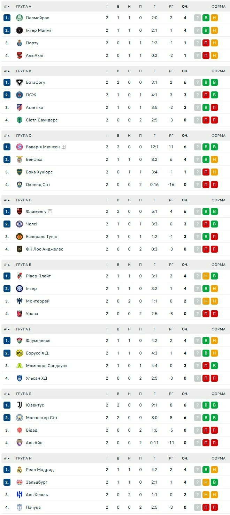This screenshot has width=230, height=515.
Task: Click the Real Madrid crest
Action: [x=20, y=470]
